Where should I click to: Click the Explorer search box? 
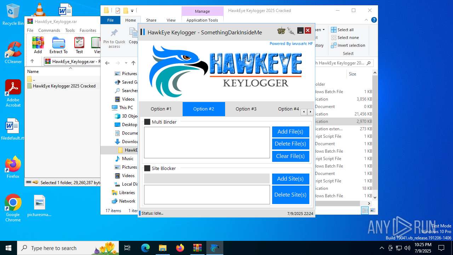(x=344, y=63)
